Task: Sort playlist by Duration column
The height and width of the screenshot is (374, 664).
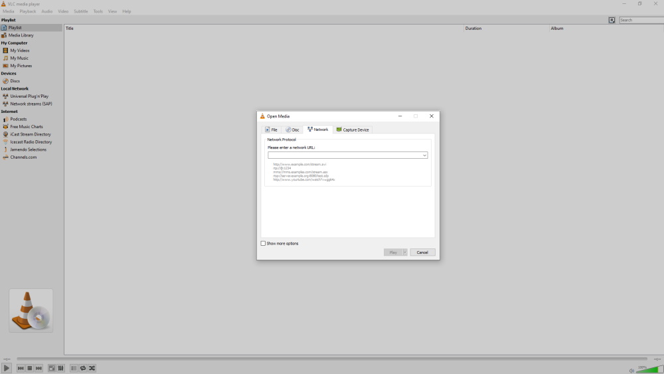Action: [507, 29]
